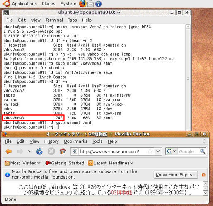Dismiss the Firefox notification bar
This screenshot has height=206, width=213.
[203, 175]
